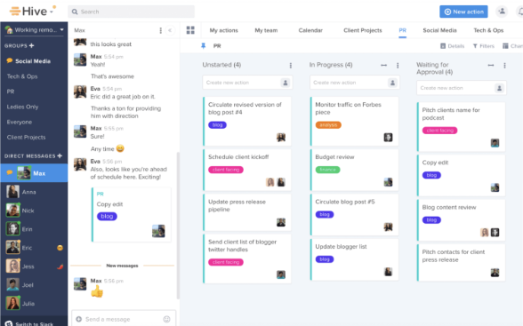Click the assignee icon in Unstarted new action
This screenshot has height=326, width=523.
(286, 83)
